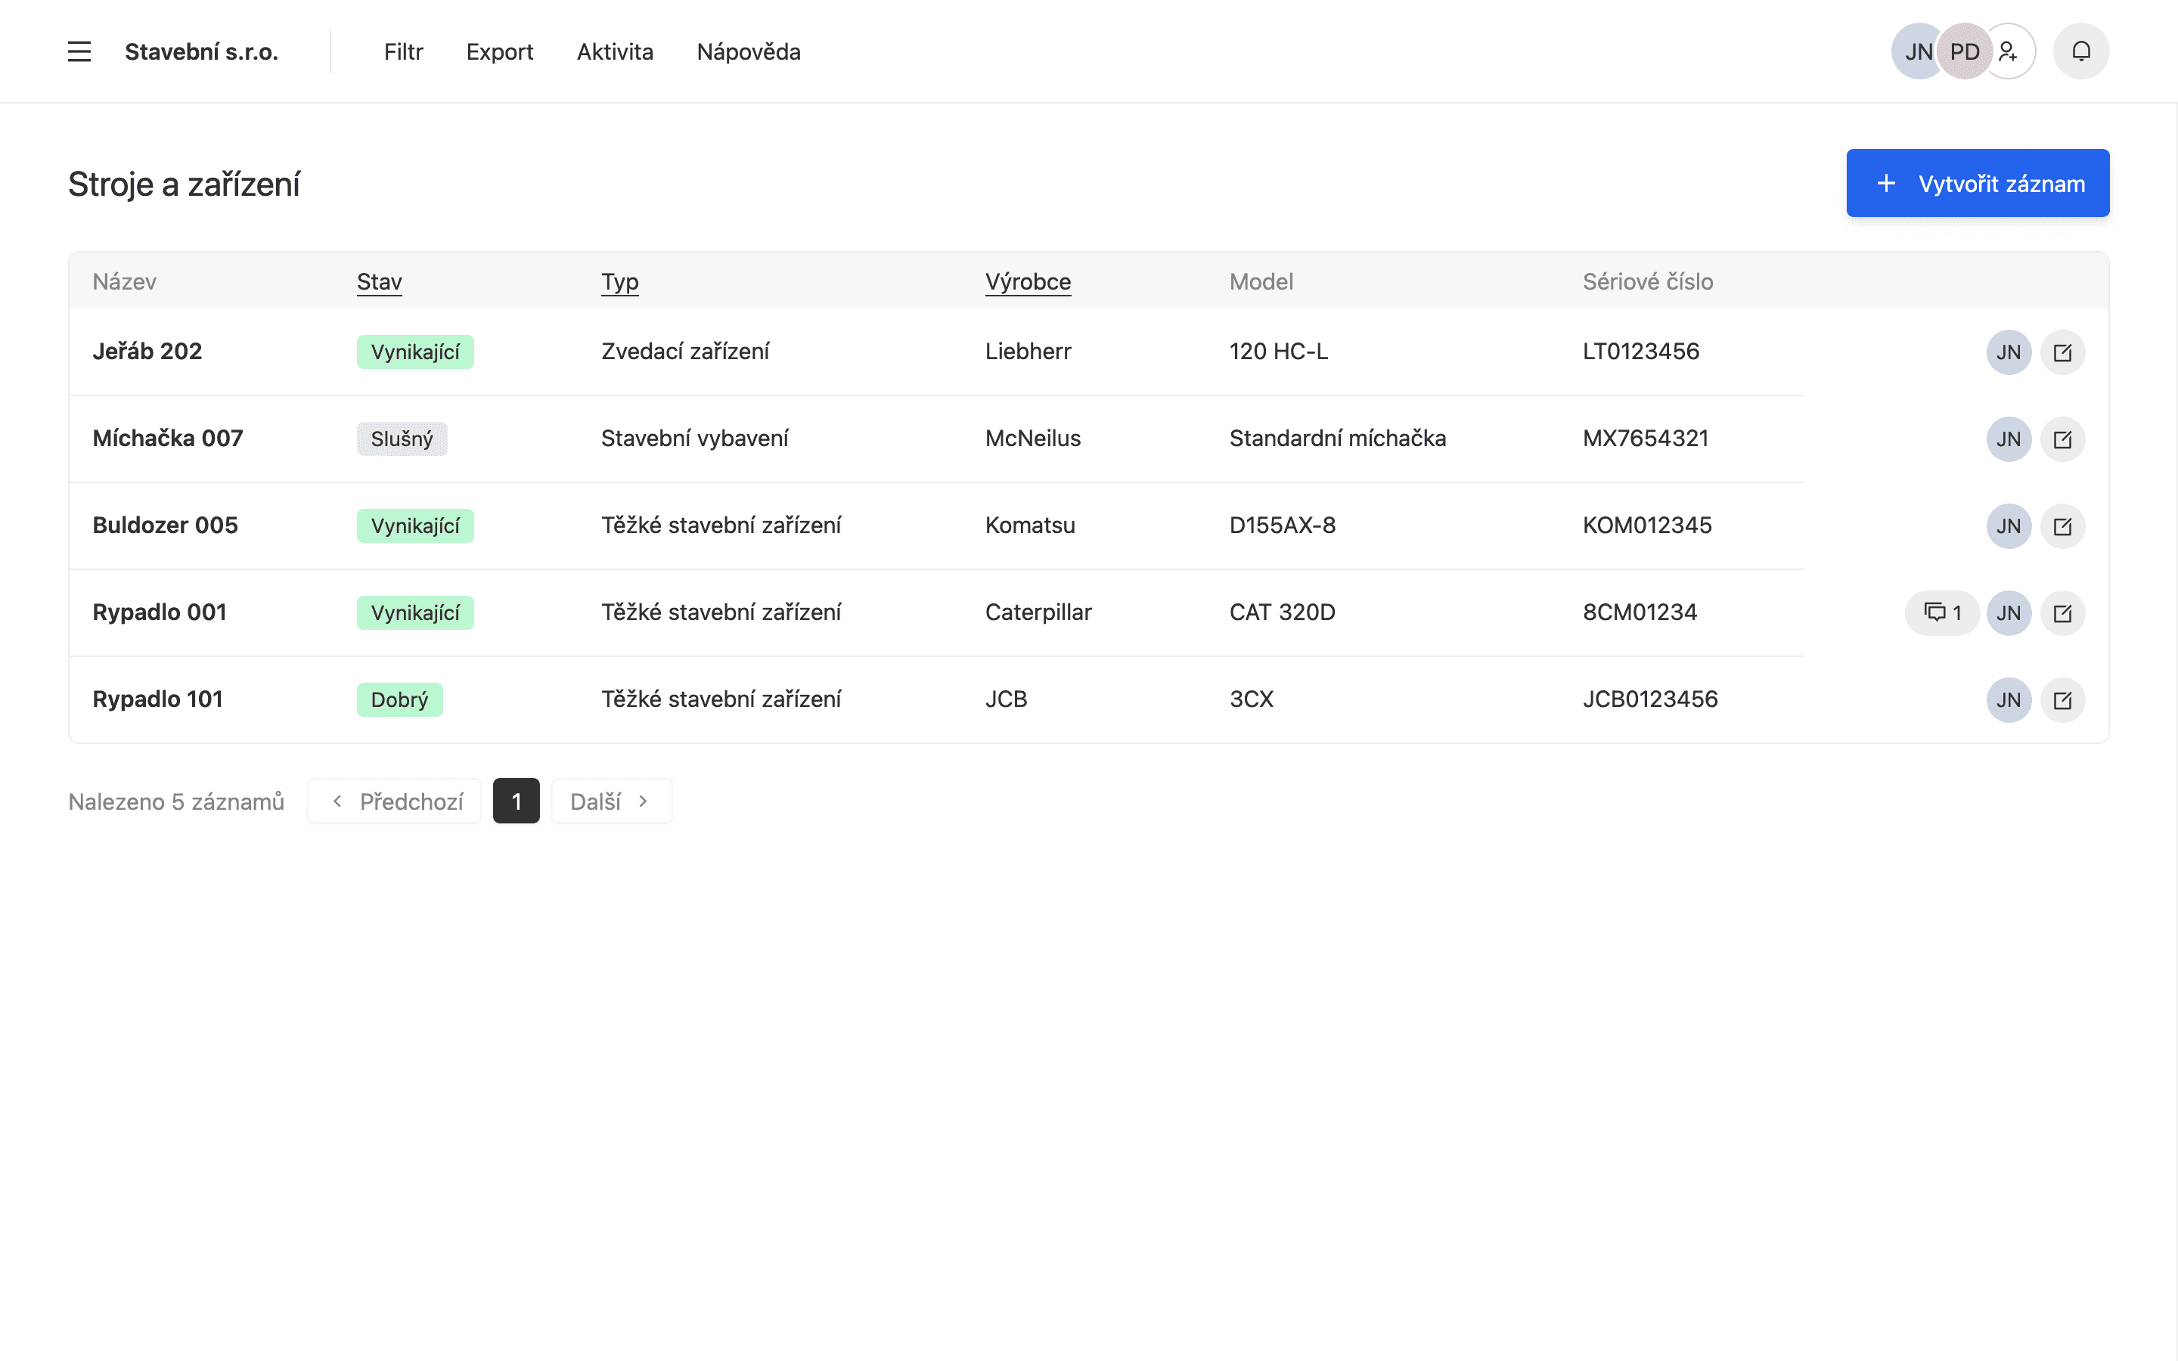This screenshot has height=1361, width=2178.
Task: Click the 3CX model cell
Action: pyautogui.click(x=1251, y=699)
